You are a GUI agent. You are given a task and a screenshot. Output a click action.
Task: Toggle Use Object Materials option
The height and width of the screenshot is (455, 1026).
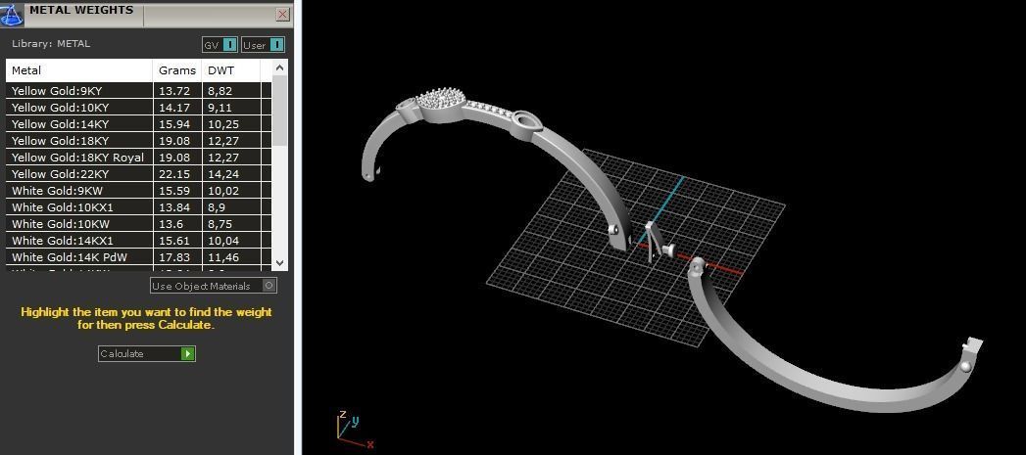214,286
